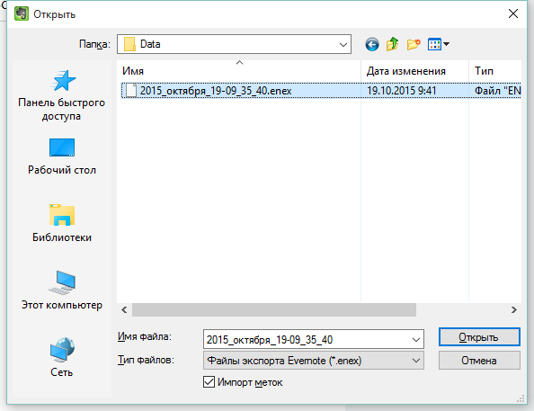Click the scroll right arrow

click(514, 309)
